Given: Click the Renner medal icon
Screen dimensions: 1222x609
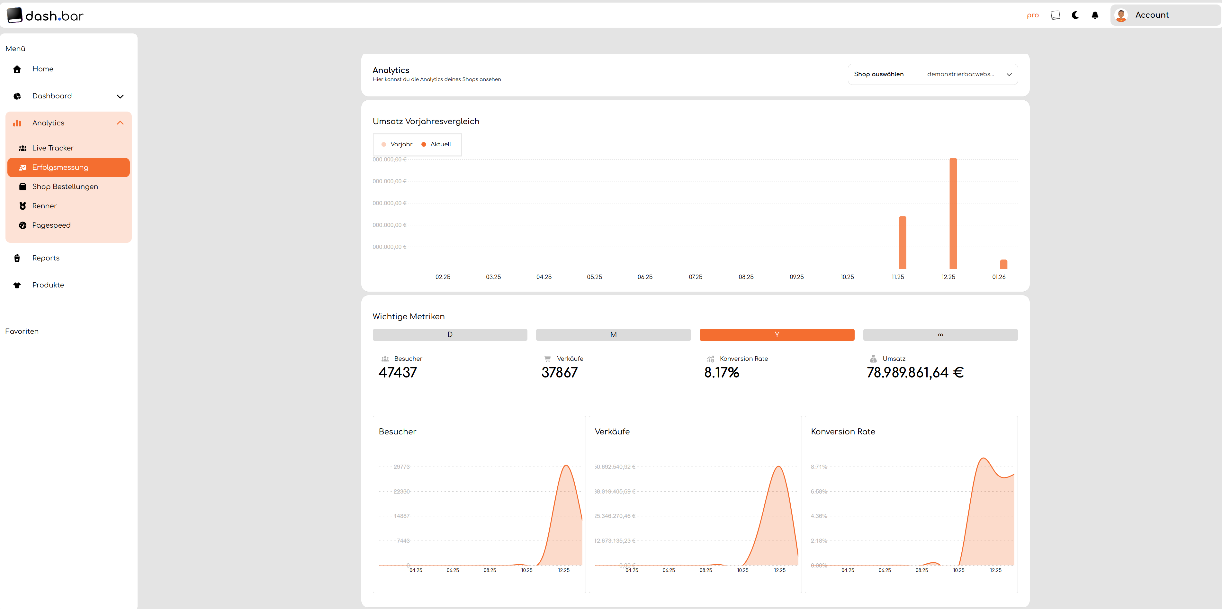Looking at the screenshot, I should (22, 206).
